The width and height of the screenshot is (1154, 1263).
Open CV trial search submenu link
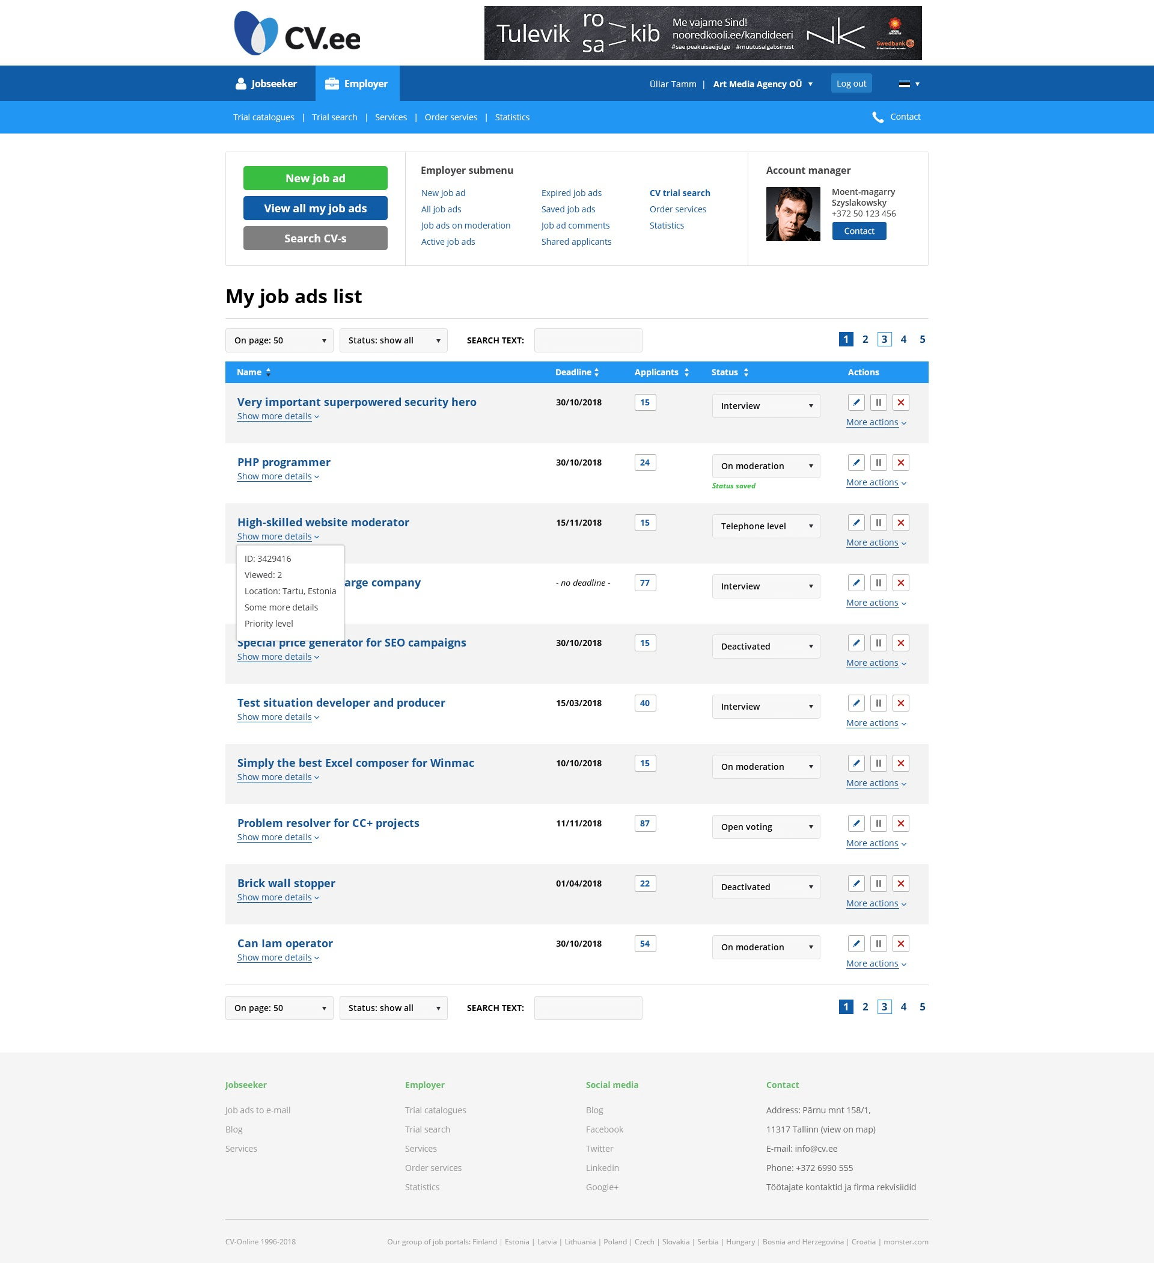[679, 193]
